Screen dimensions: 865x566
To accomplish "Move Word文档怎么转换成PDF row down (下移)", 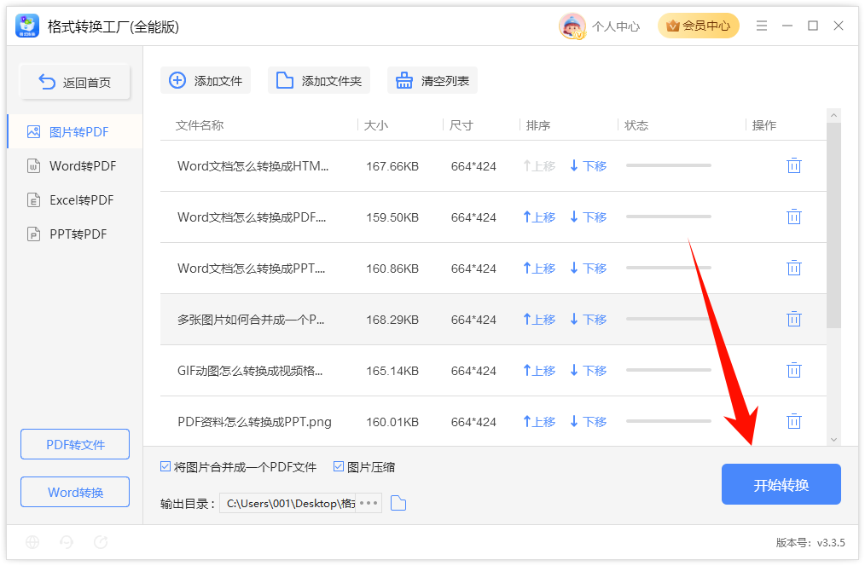I will coord(588,217).
